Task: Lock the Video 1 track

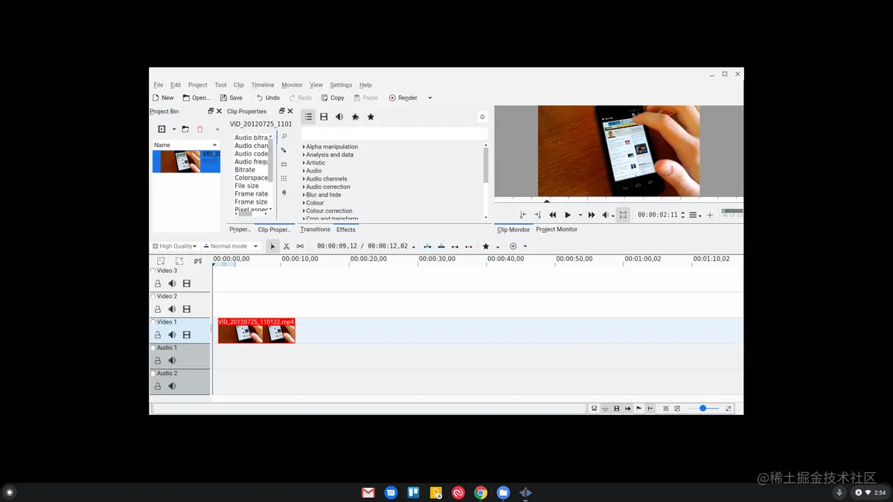Action: 158,335
